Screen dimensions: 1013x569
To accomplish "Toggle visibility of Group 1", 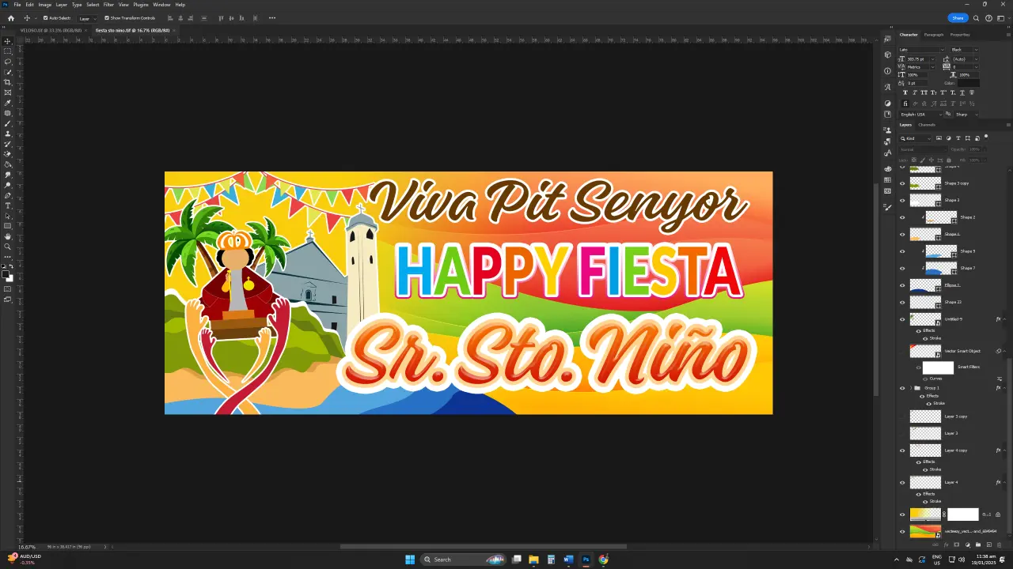I will (x=902, y=388).
